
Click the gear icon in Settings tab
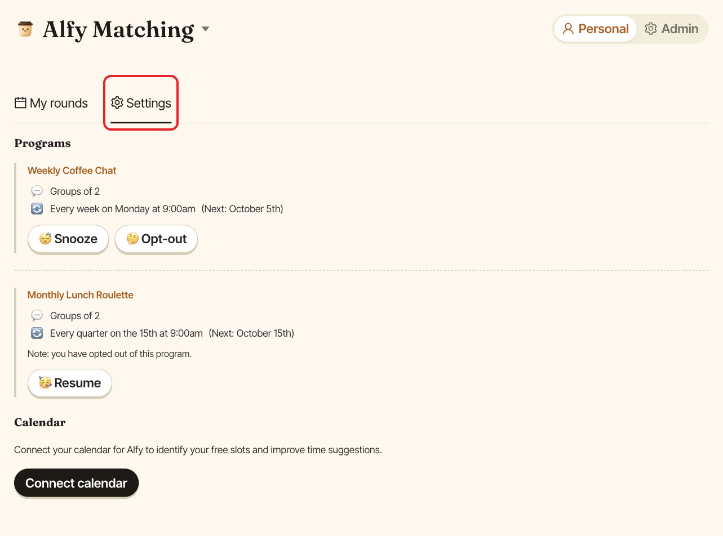tap(117, 102)
